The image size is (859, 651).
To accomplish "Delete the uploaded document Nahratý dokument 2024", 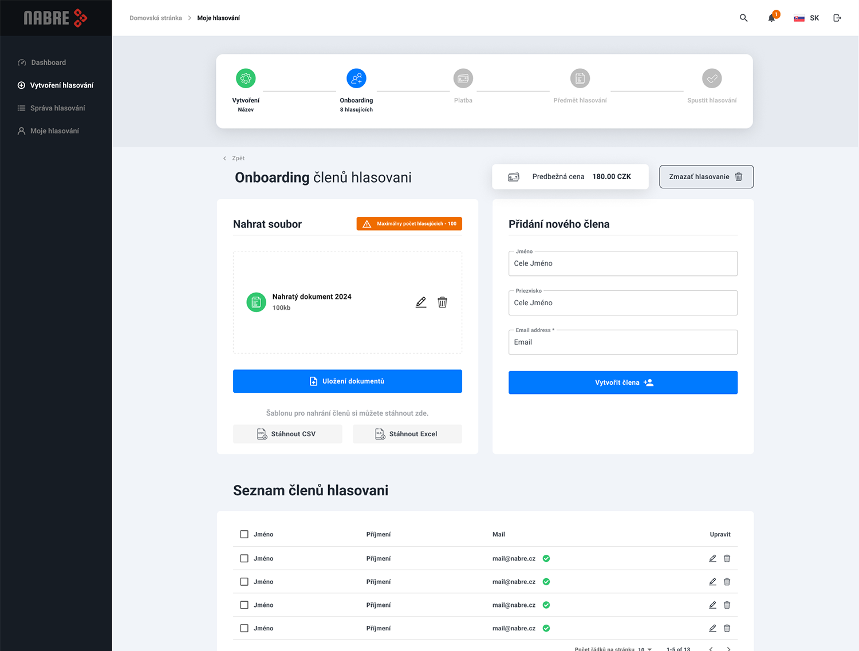I will 442,302.
